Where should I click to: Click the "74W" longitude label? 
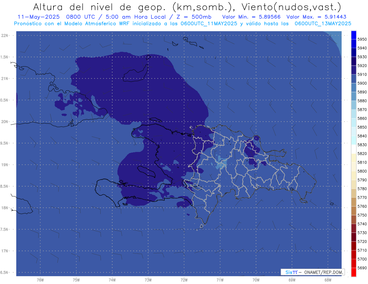(112, 280)
